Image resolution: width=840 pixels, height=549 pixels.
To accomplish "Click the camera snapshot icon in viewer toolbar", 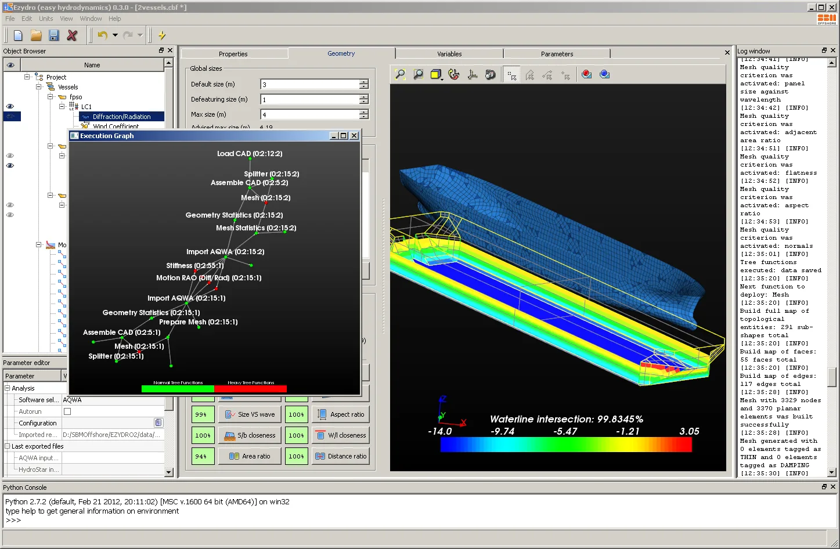I will tap(491, 74).
